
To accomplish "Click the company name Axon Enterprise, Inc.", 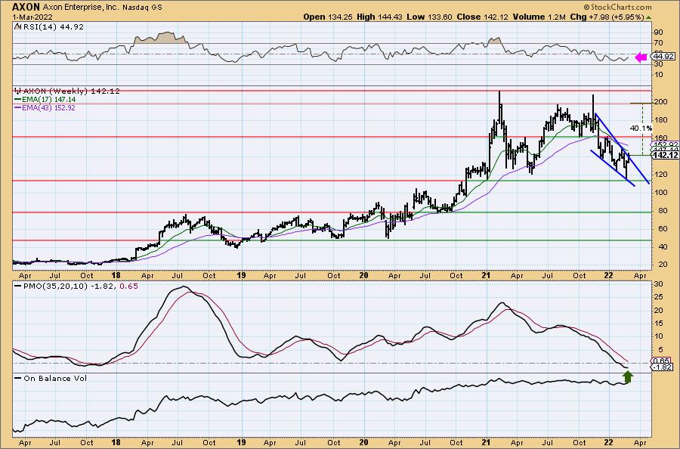I will (x=81, y=8).
